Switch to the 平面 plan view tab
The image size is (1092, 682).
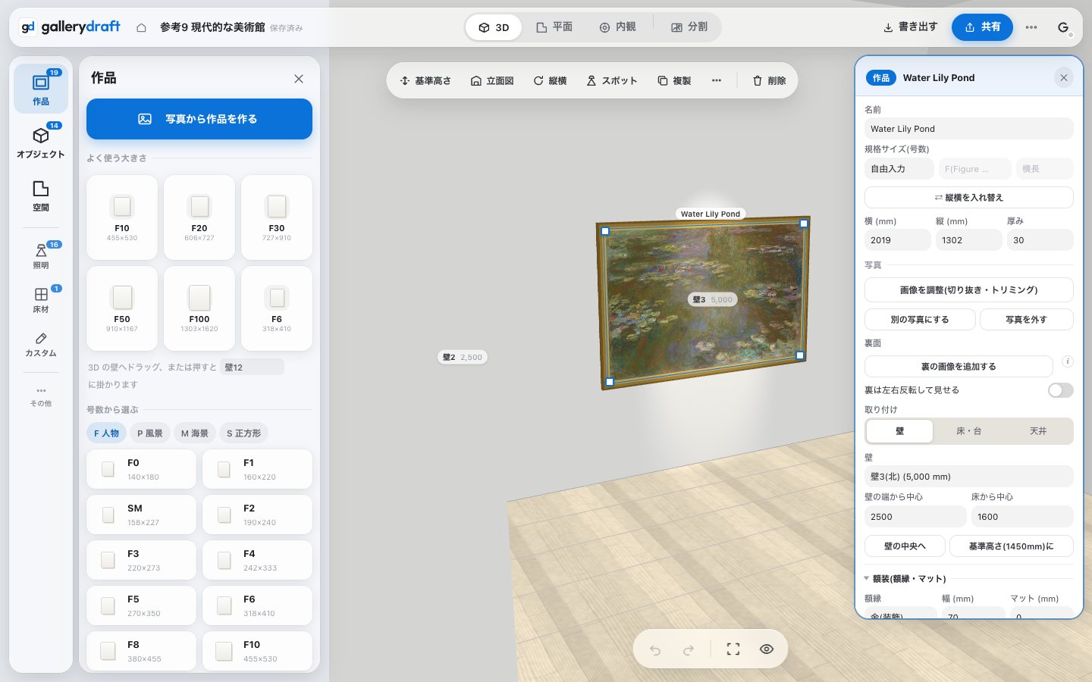554,27
